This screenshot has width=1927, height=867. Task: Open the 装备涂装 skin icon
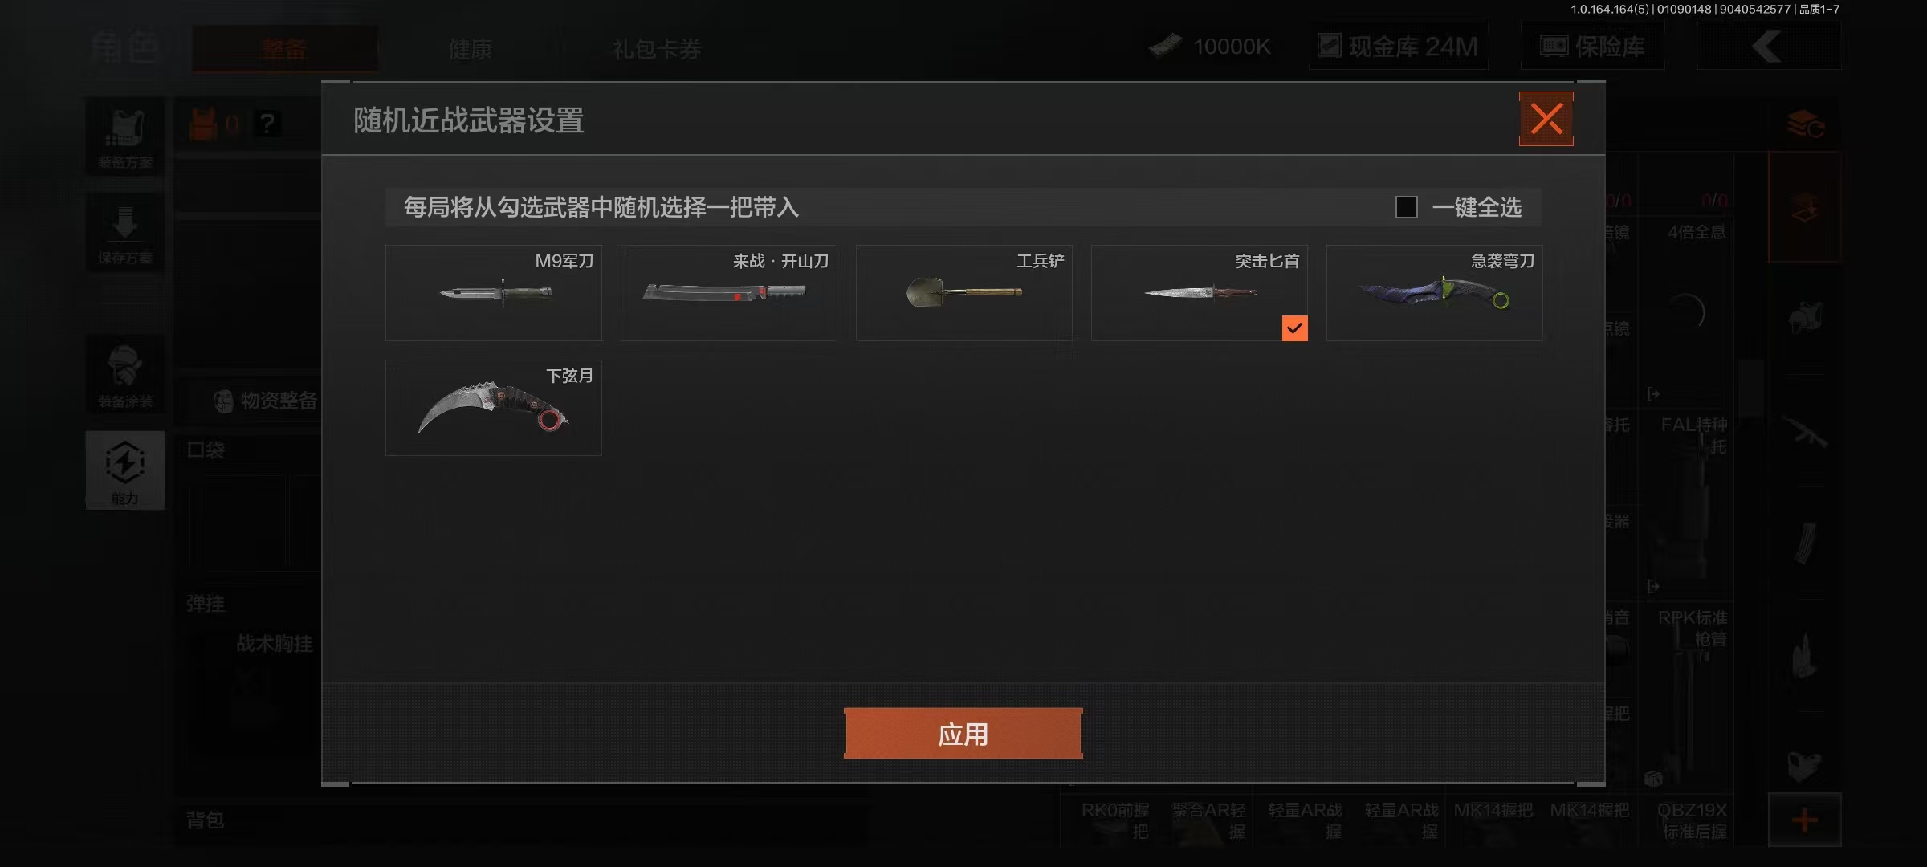point(125,374)
